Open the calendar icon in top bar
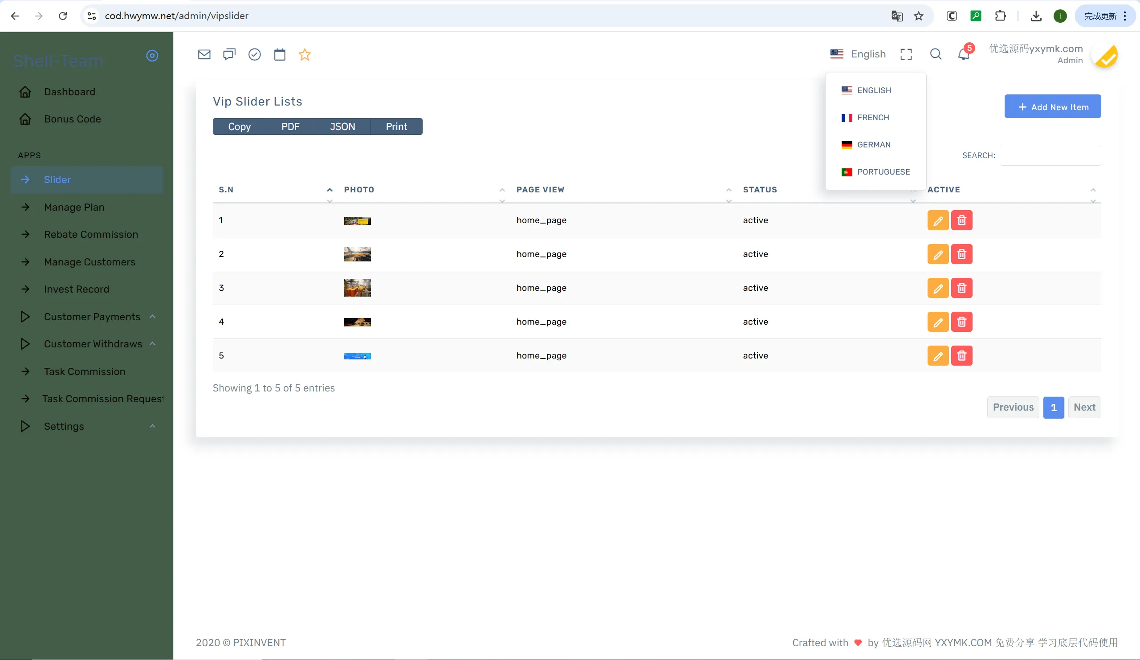 pos(280,55)
